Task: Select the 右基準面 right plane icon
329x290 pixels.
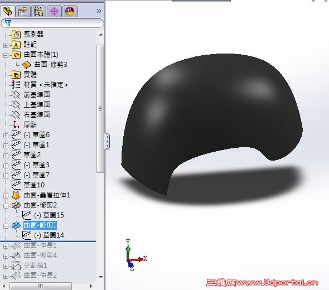Action: pyautogui.click(x=16, y=114)
